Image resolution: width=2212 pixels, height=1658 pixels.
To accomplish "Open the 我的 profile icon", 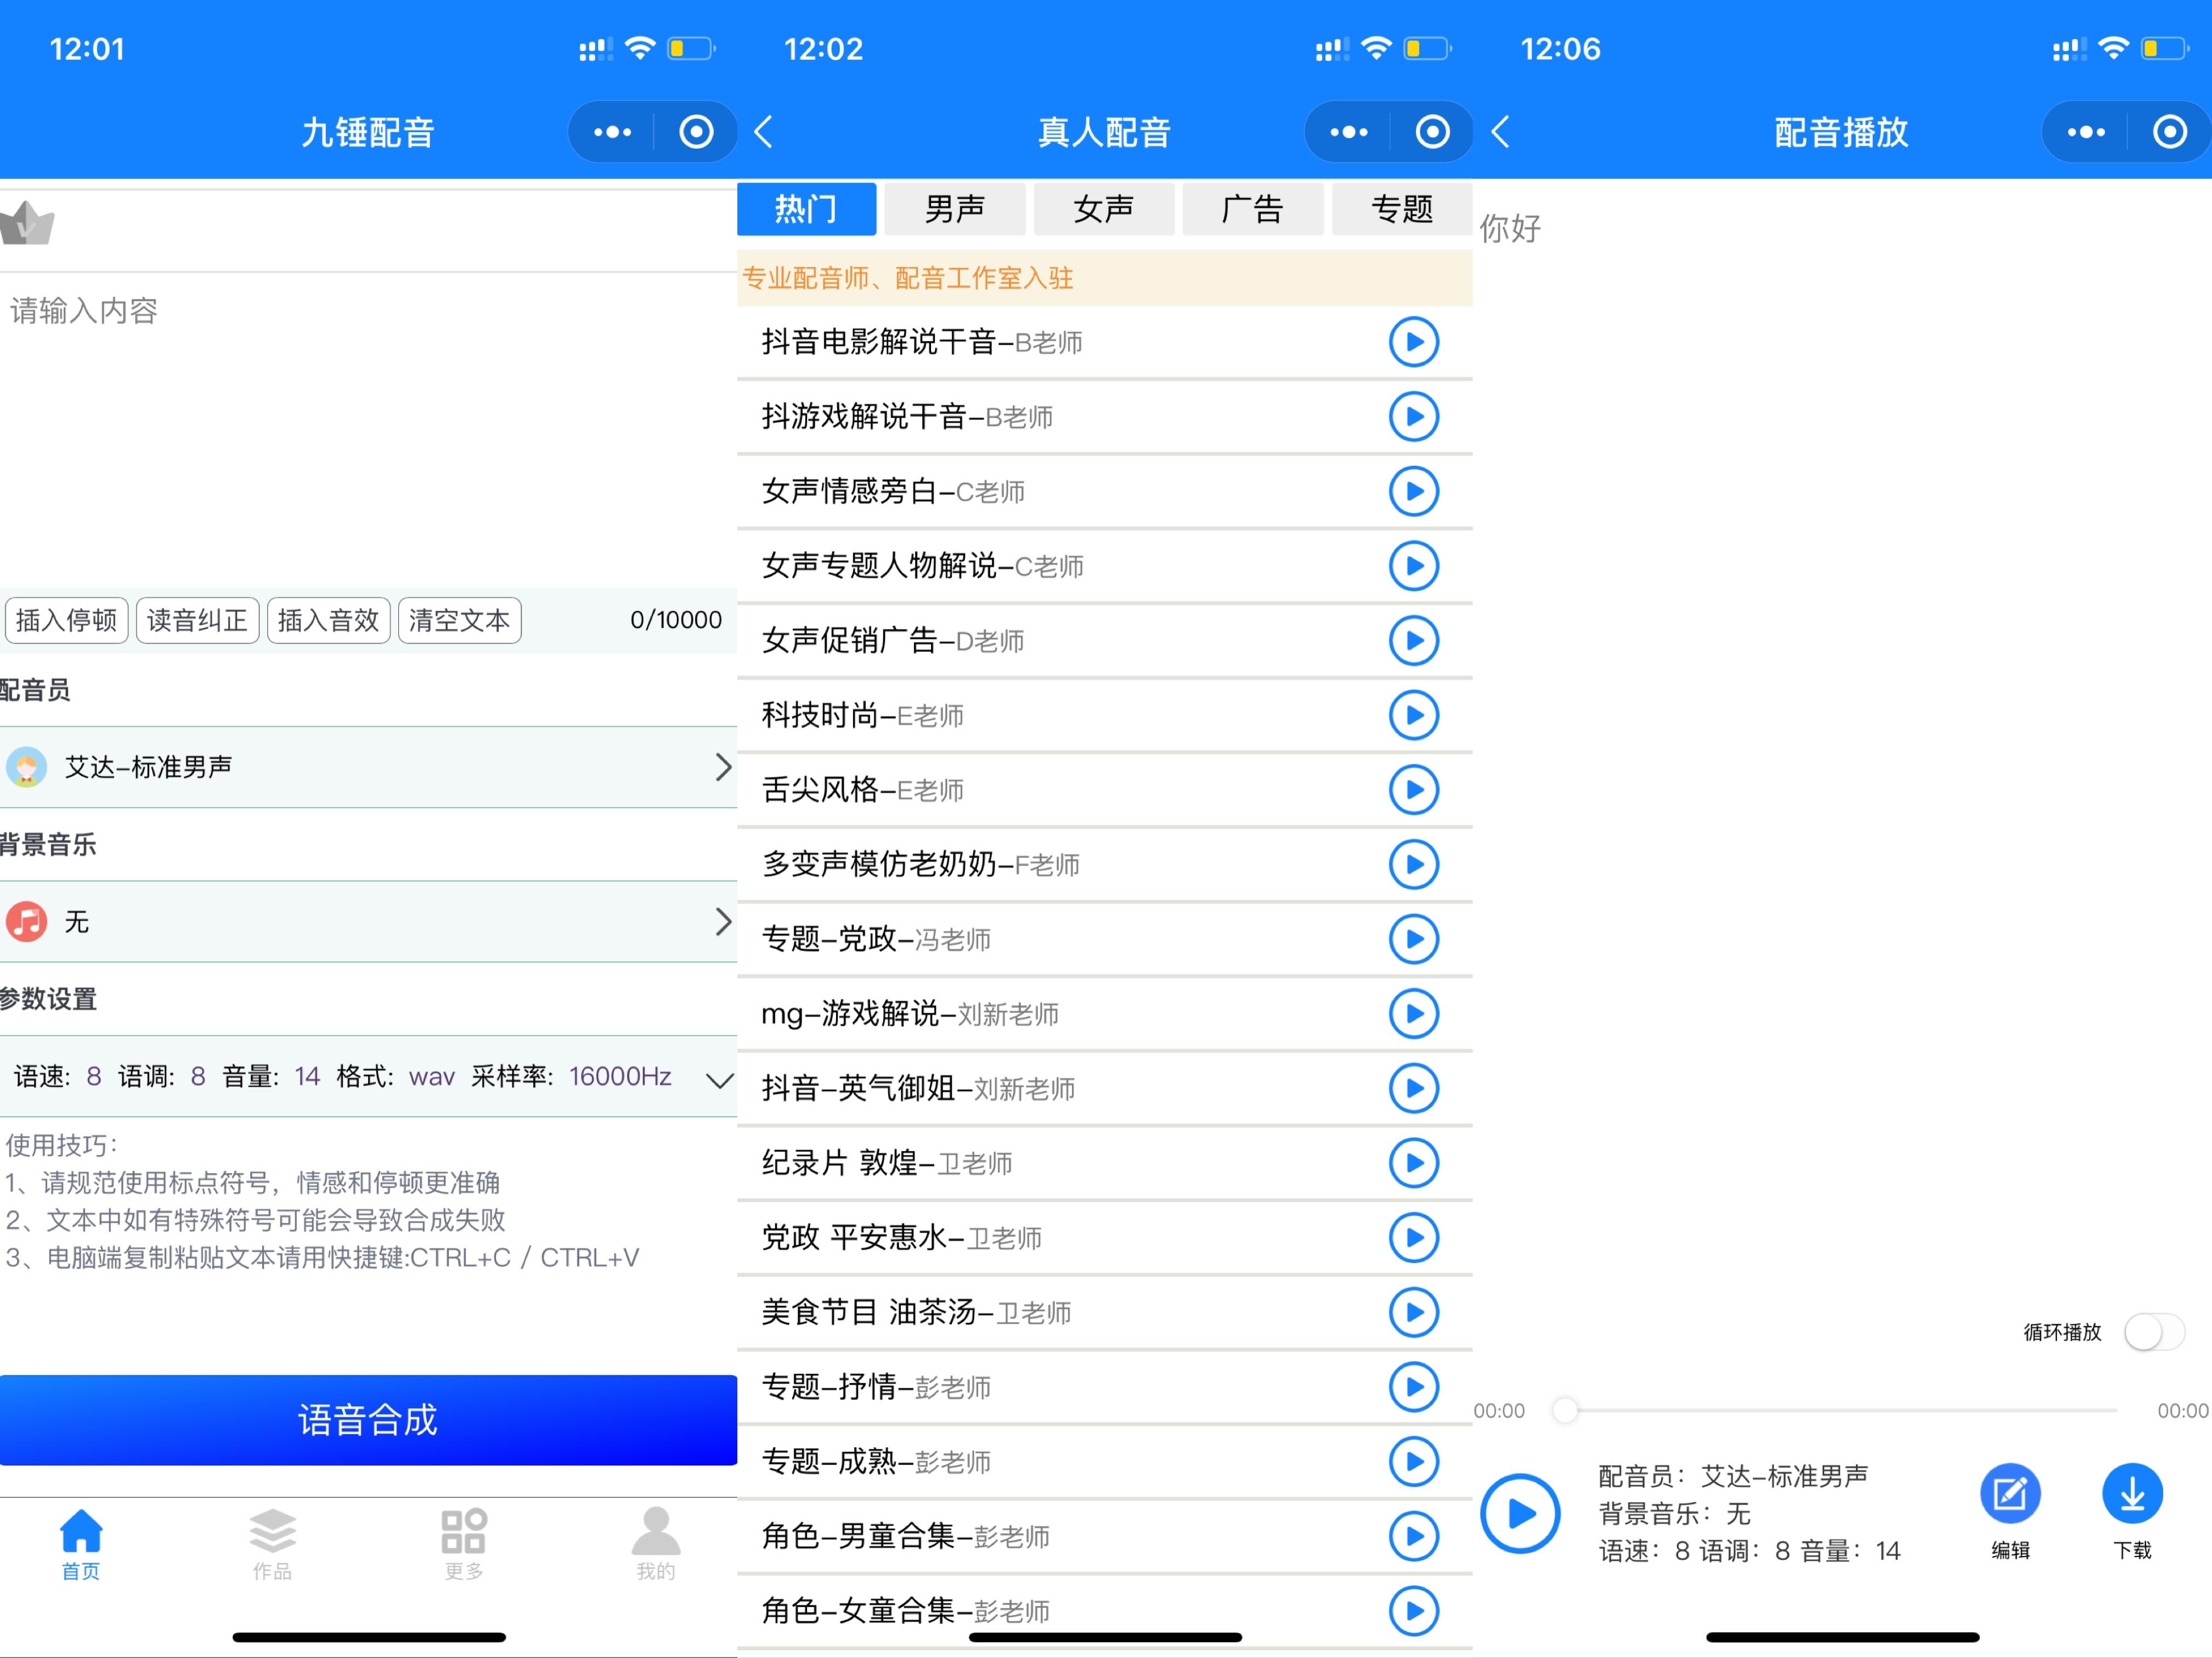I will click(655, 1544).
